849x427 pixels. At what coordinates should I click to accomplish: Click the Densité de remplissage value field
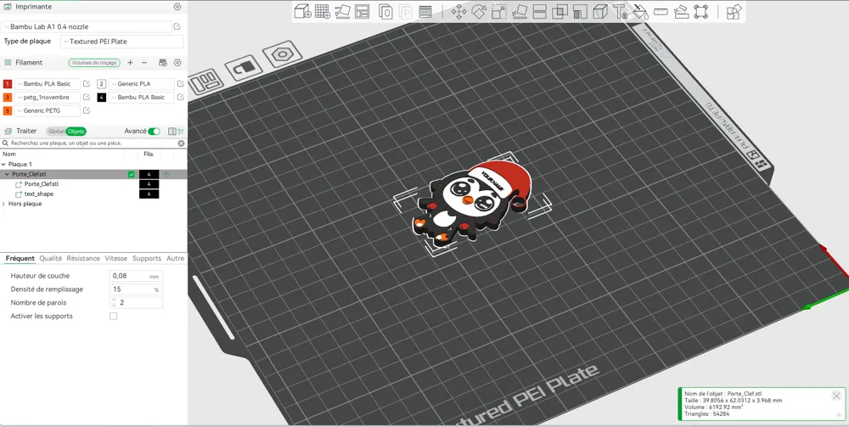tap(136, 289)
